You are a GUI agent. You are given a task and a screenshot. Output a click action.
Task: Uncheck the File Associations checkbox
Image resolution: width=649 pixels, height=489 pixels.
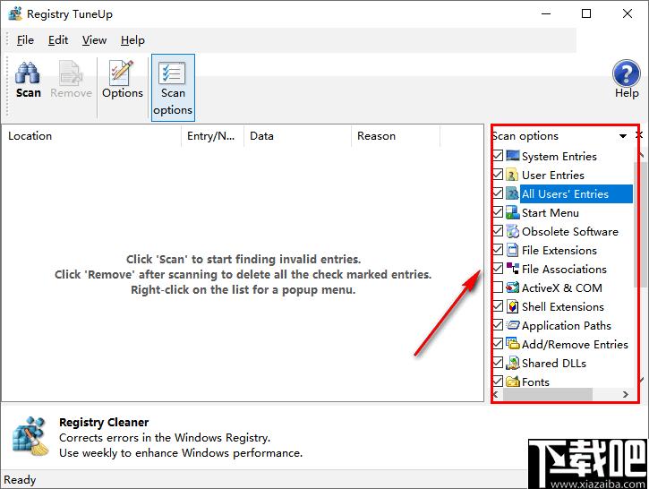coord(498,269)
